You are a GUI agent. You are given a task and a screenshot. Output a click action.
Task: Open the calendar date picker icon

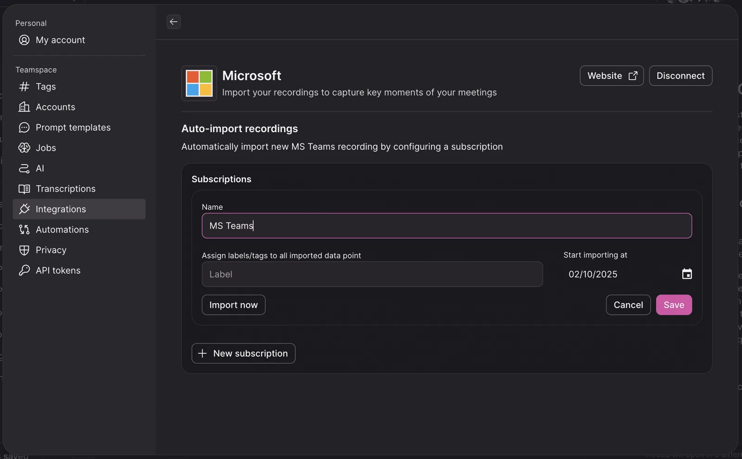[x=687, y=274]
